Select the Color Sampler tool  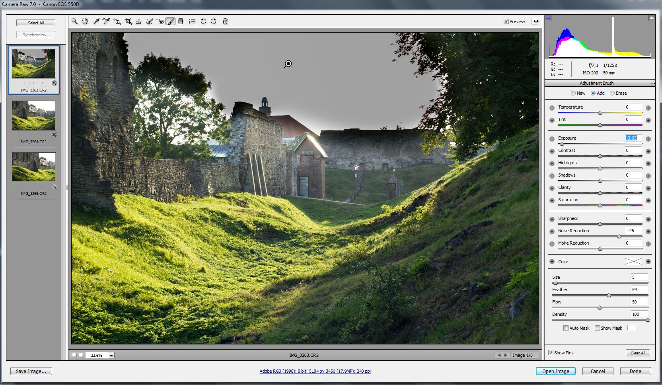(106, 21)
